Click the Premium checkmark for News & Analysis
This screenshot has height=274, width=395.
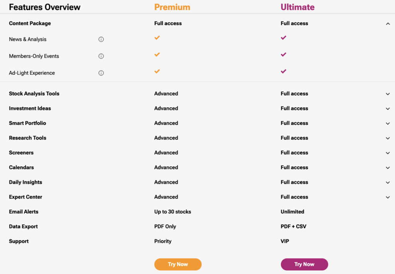click(x=157, y=38)
